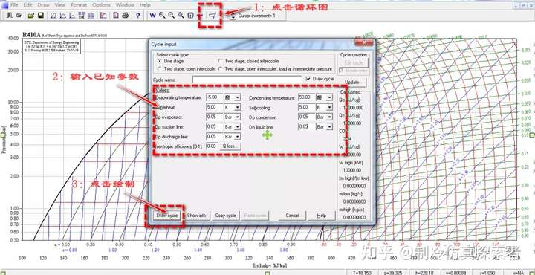The width and height of the screenshot is (535, 275).
Task: Open the Dp condenser unit dropdown
Action: 329,117
